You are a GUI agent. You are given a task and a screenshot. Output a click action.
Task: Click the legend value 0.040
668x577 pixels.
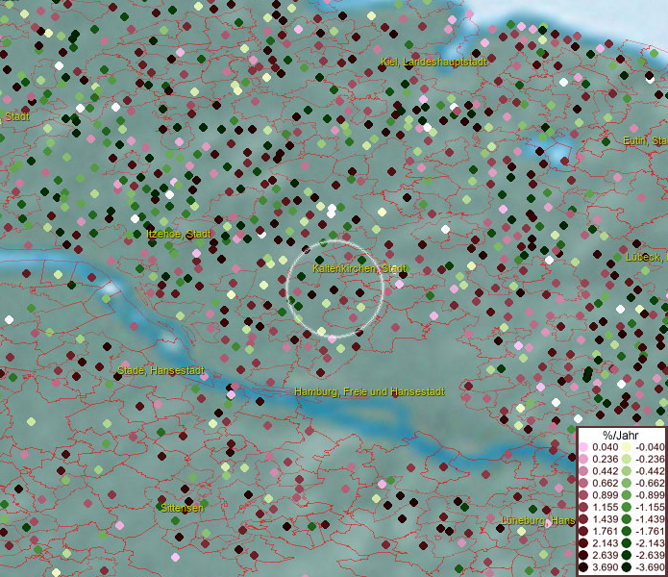(606, 447)
